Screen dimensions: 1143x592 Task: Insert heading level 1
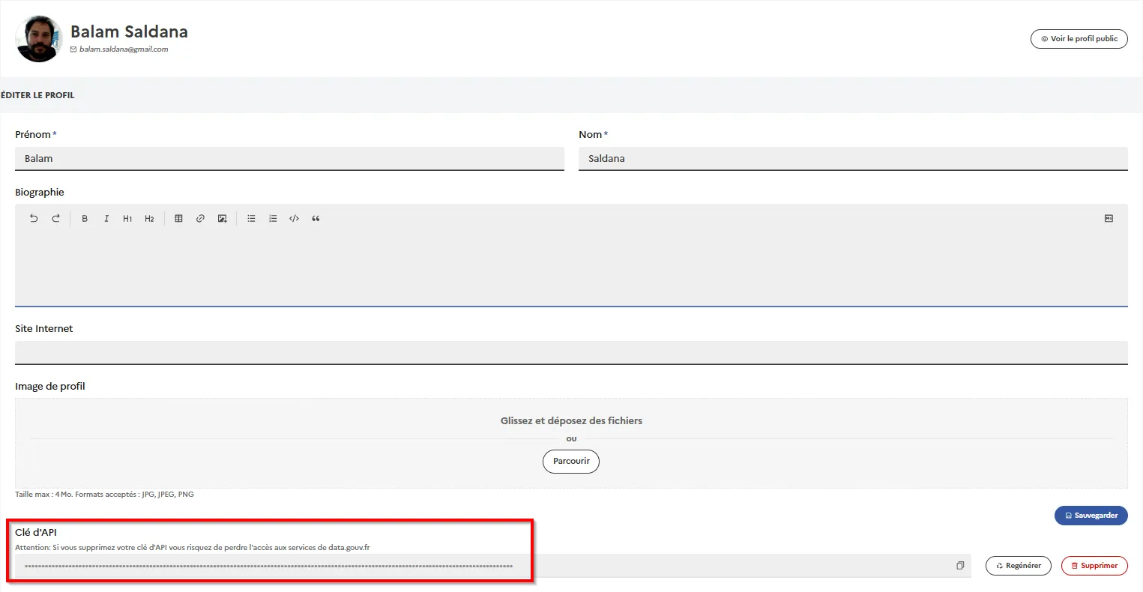pos(127,219)
